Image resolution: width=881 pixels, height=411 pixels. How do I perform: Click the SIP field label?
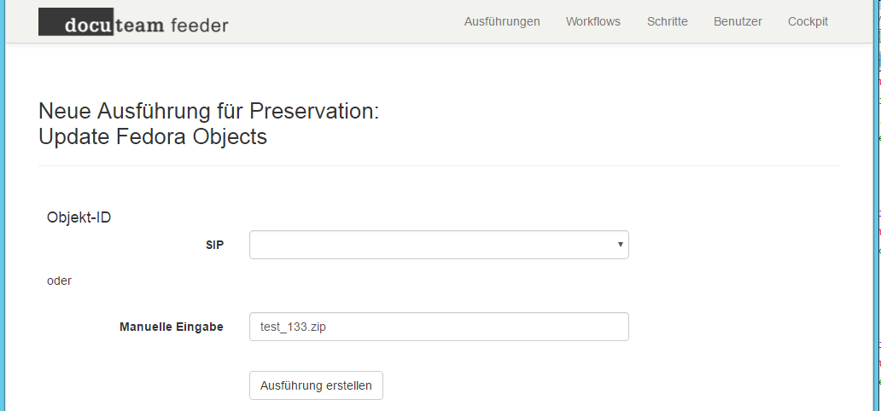point(214,245)
